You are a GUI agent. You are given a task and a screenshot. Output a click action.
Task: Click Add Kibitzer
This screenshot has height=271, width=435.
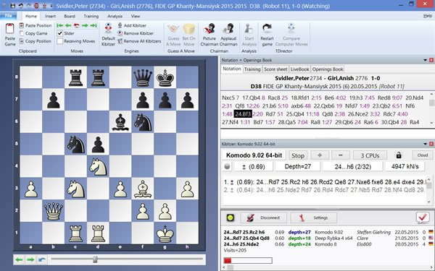point(132,25)
